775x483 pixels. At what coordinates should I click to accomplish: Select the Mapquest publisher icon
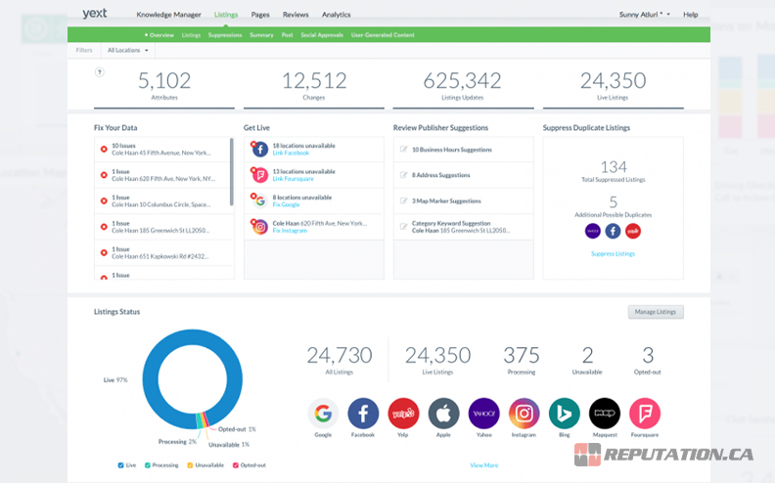pos(605,414)
